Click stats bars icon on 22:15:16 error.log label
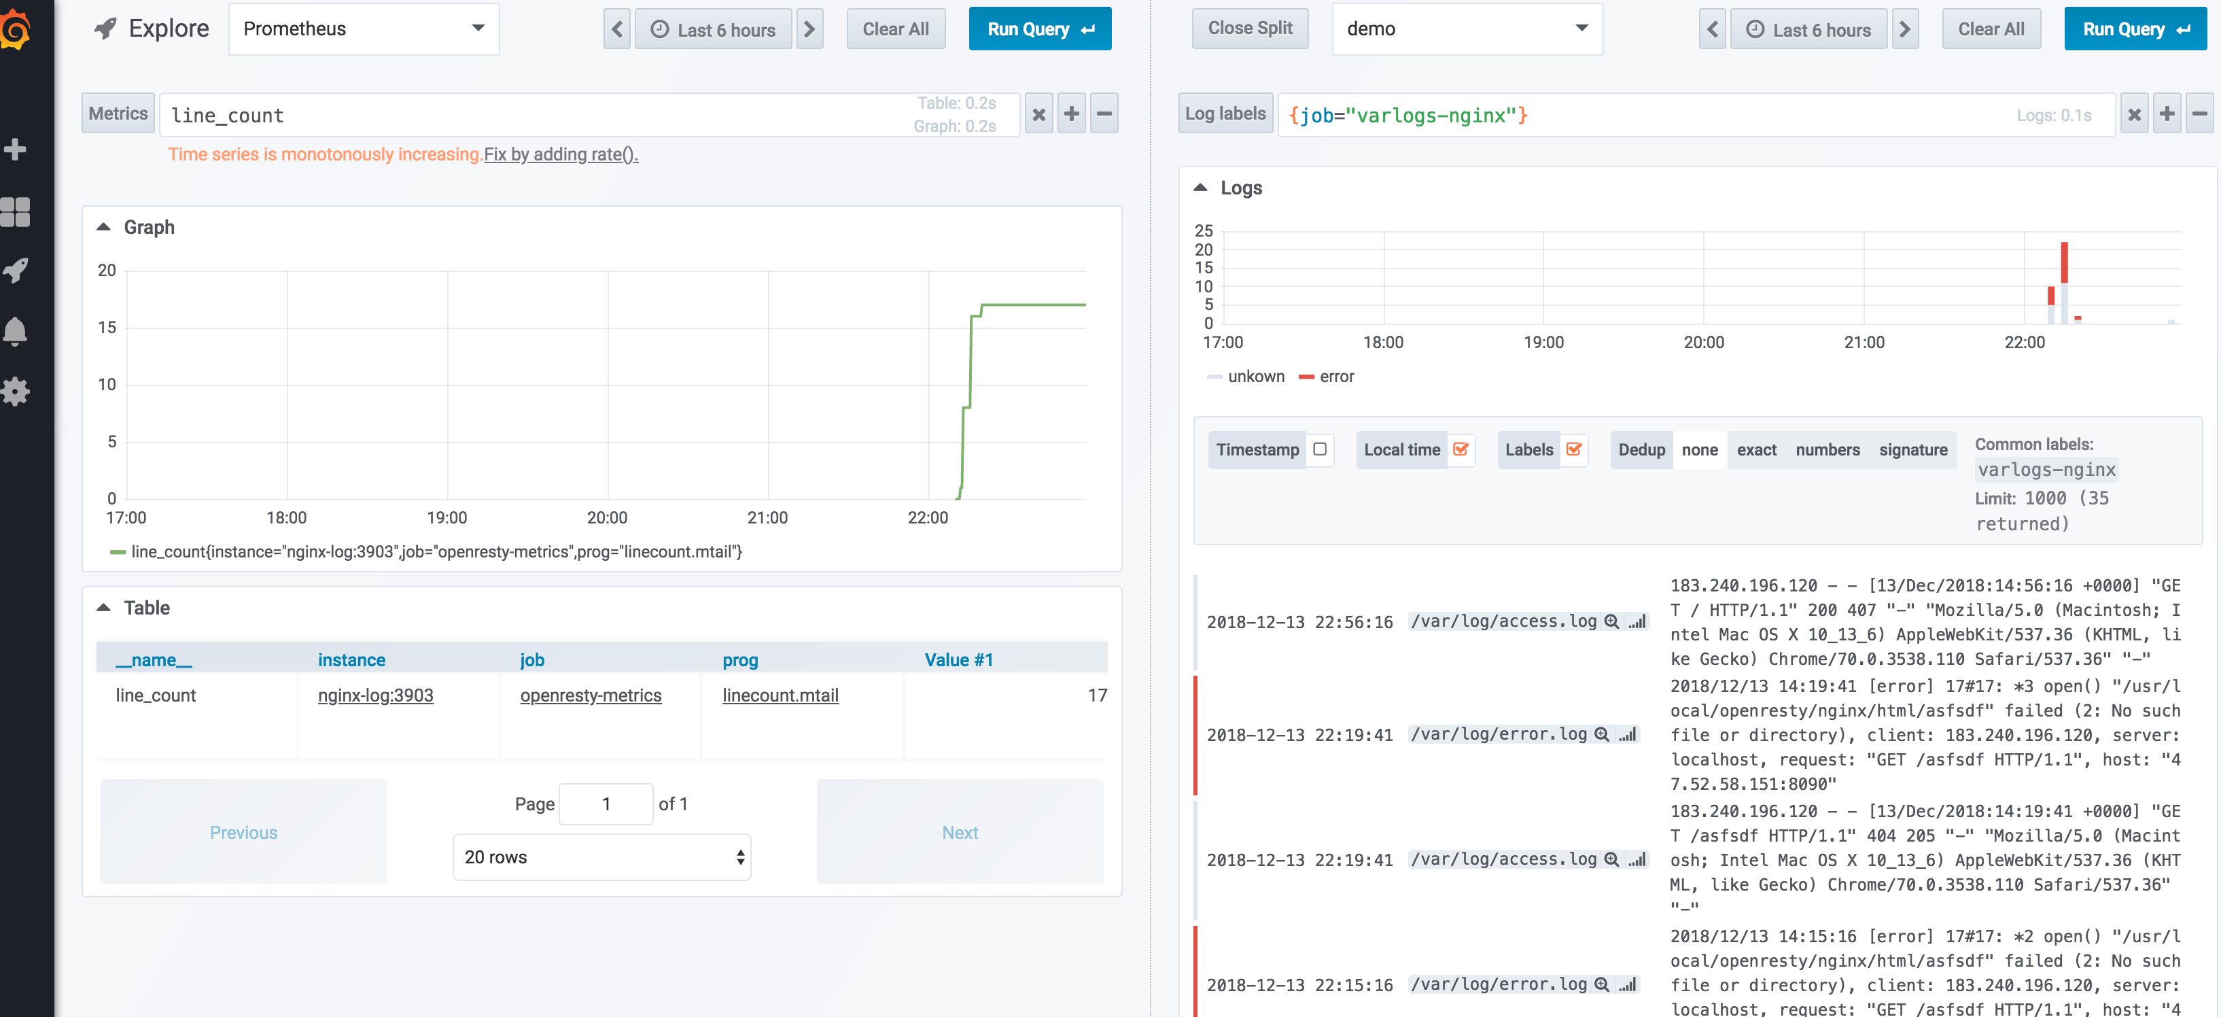This screenshot has width=2221, height=1017. (x=1628, y=984)
